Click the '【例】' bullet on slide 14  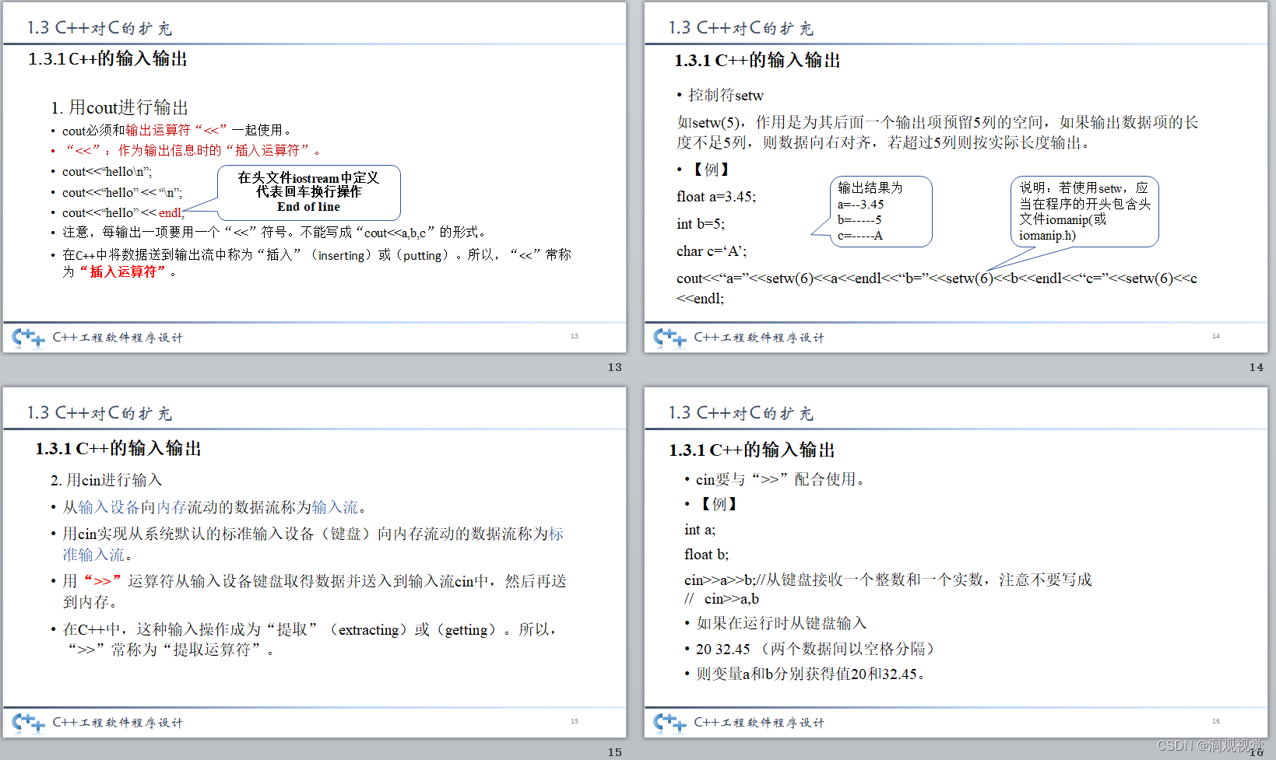pos(704,170)
